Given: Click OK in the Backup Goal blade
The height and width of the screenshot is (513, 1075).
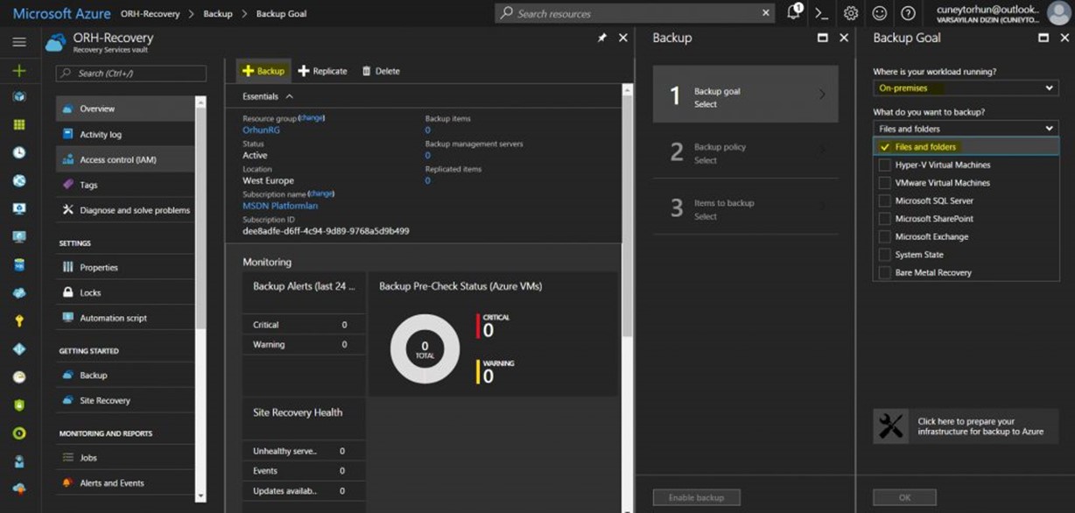Looking at the screenshot, I should coord(904,497).
